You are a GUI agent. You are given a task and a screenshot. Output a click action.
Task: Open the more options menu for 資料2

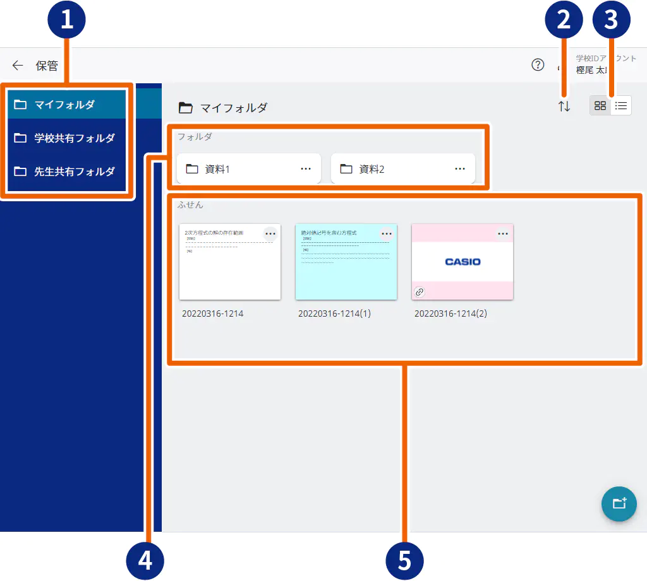(x=461, y=169)
